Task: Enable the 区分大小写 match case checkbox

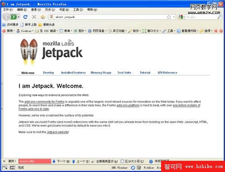Action: click(x=122, y=161)
